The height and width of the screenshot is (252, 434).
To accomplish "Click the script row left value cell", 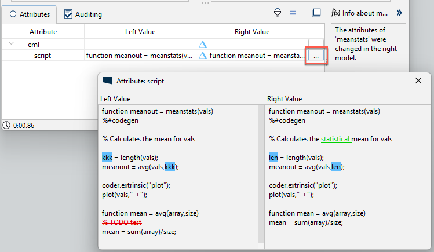I will (x=140, y=56).
